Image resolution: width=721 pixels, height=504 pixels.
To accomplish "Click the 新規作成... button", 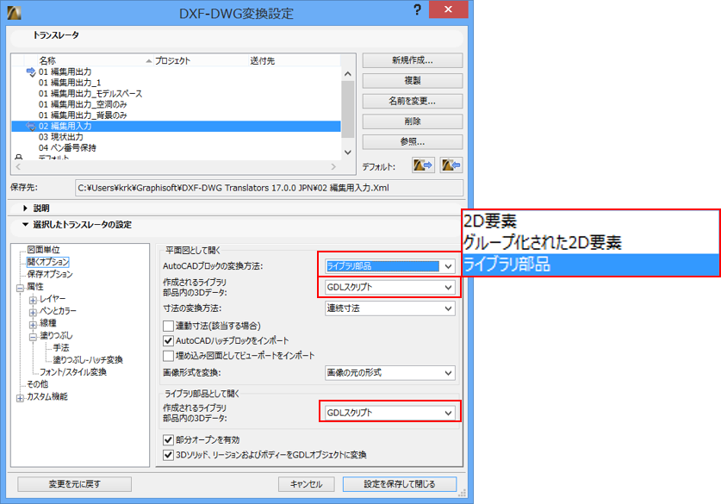I will pyautogui.click(x=413, y=60).
